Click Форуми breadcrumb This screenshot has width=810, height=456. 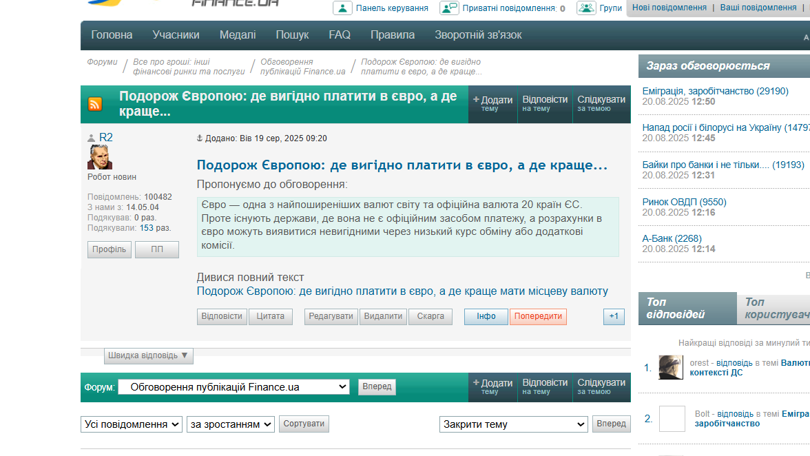click(x=102, y=62)
